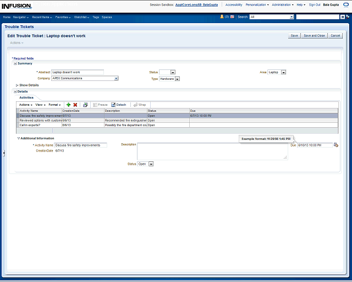
Task: Click the red X delete activity icon
Action: [75, 105]
